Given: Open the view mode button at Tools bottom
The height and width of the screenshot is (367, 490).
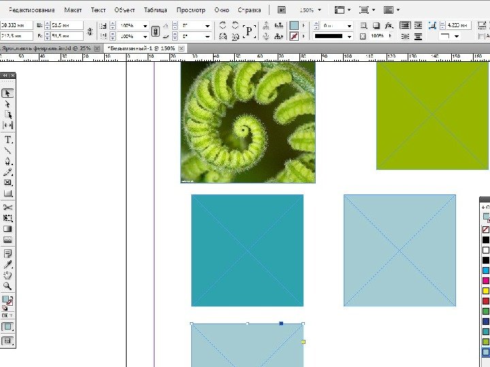Looking at the screenshot, I should [x=7, y=340].
